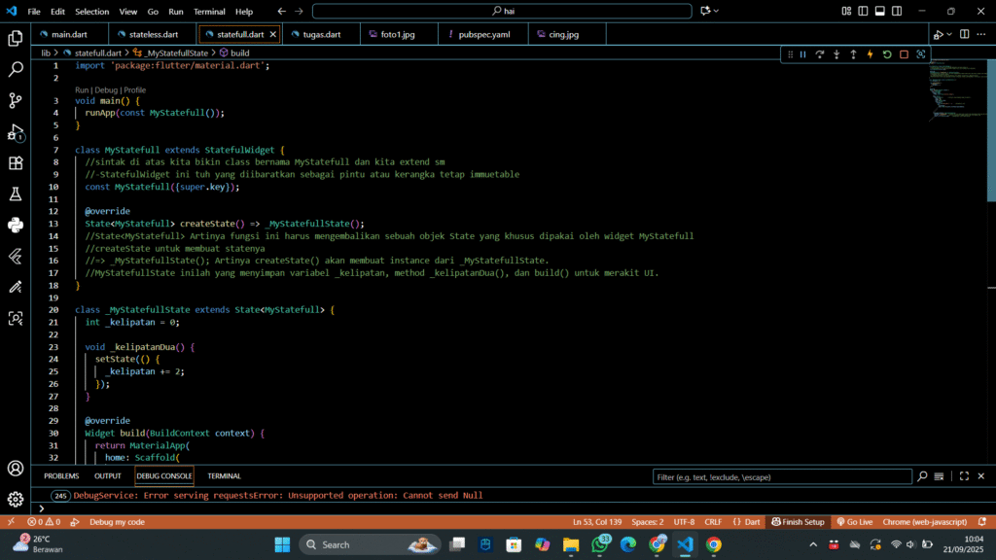The width and height of the screenshot is (996, 560).
Task: Click Finish Setup in the status bar
Action: (798, 522)
